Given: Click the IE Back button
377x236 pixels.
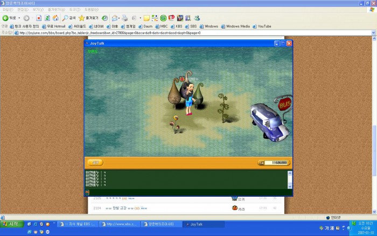Looking at the screenshot, I should [9, 18].
